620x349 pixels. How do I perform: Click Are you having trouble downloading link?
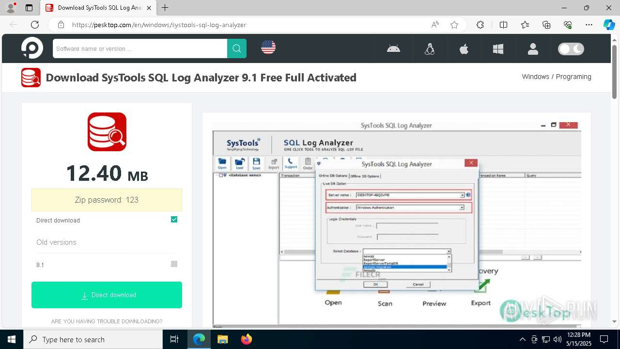tap(107, 321)
